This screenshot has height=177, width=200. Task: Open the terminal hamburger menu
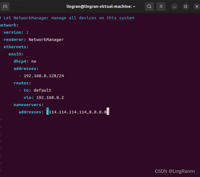click(161, 6)
